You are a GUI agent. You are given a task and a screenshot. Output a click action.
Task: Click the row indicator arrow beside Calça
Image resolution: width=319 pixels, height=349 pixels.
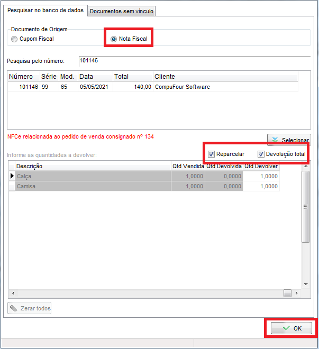(12, 176)
